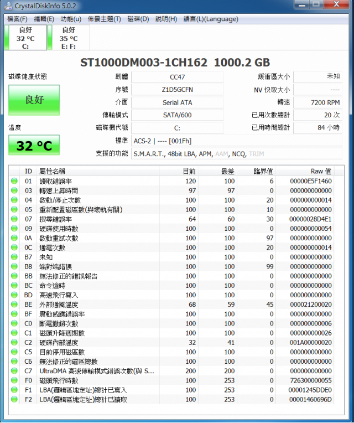Screen dimensions: 354x423
Task: Click status dot for B7 未知 row
Action: coord(14,257)
